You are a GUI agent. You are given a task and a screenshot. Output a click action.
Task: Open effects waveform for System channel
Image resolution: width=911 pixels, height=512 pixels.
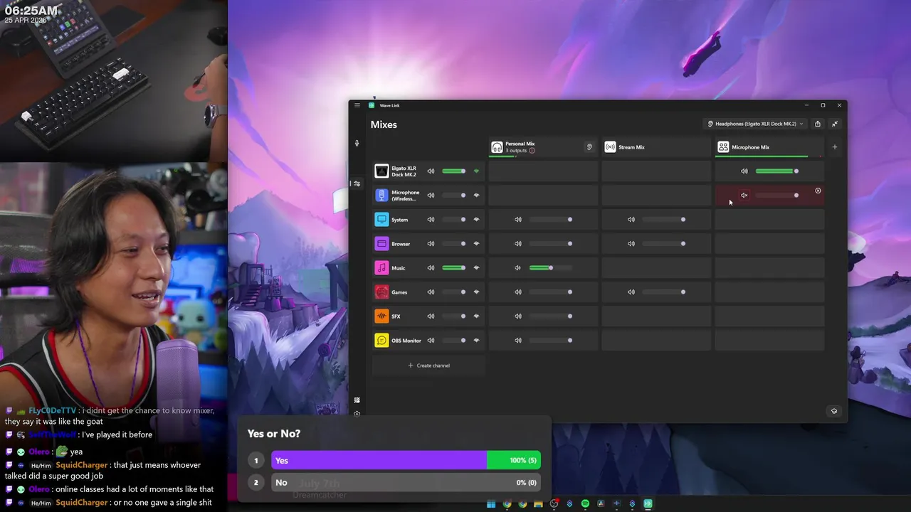pyautogui.click(x=477, y=220)
